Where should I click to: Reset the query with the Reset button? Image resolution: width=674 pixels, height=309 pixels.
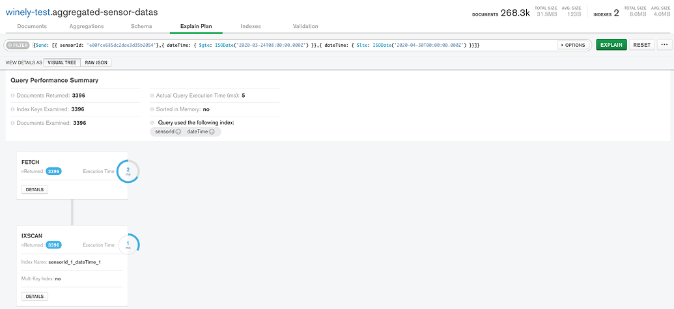641,45
